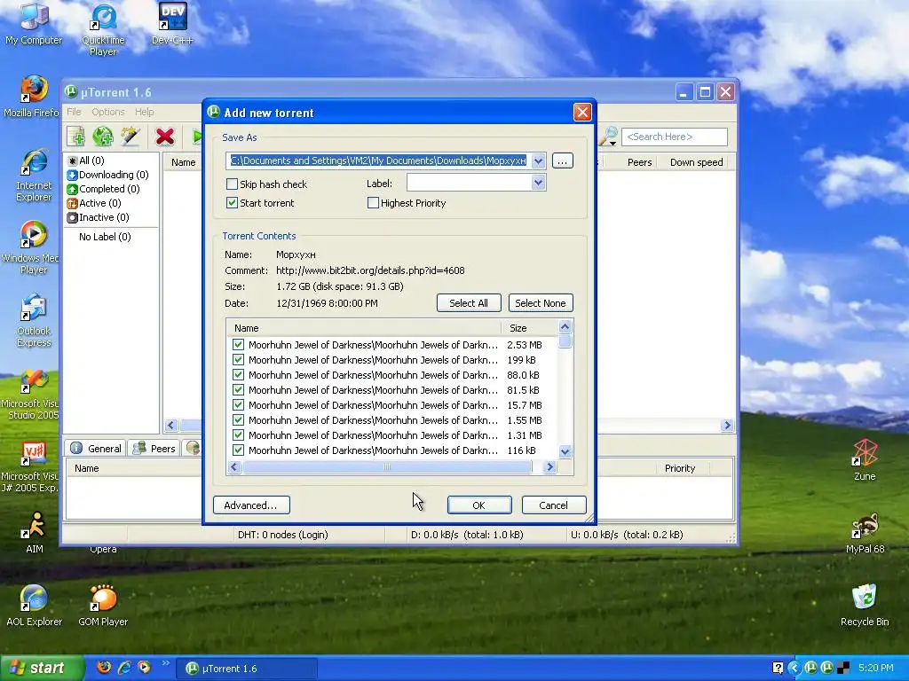Open File menu in µTorrent
Viewport: 909px width, 681px height.
pos(74,112)
